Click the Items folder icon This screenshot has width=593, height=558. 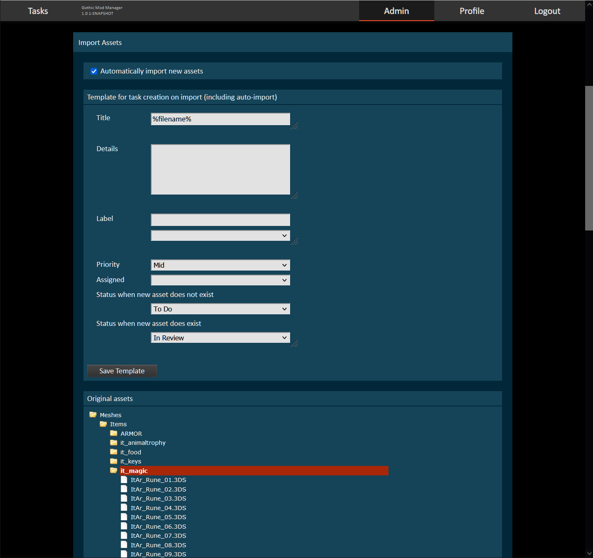coord(103,424)
